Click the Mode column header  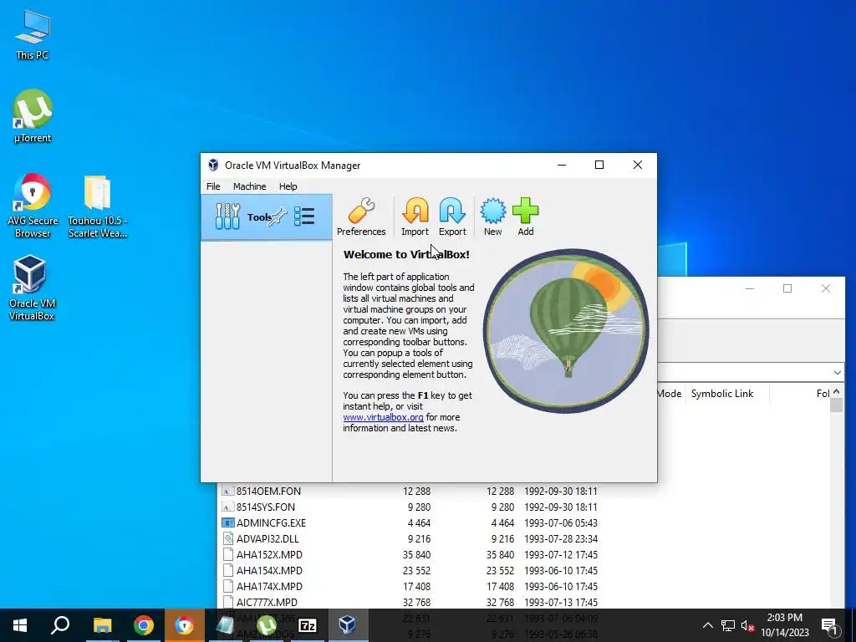coord(669,394)
